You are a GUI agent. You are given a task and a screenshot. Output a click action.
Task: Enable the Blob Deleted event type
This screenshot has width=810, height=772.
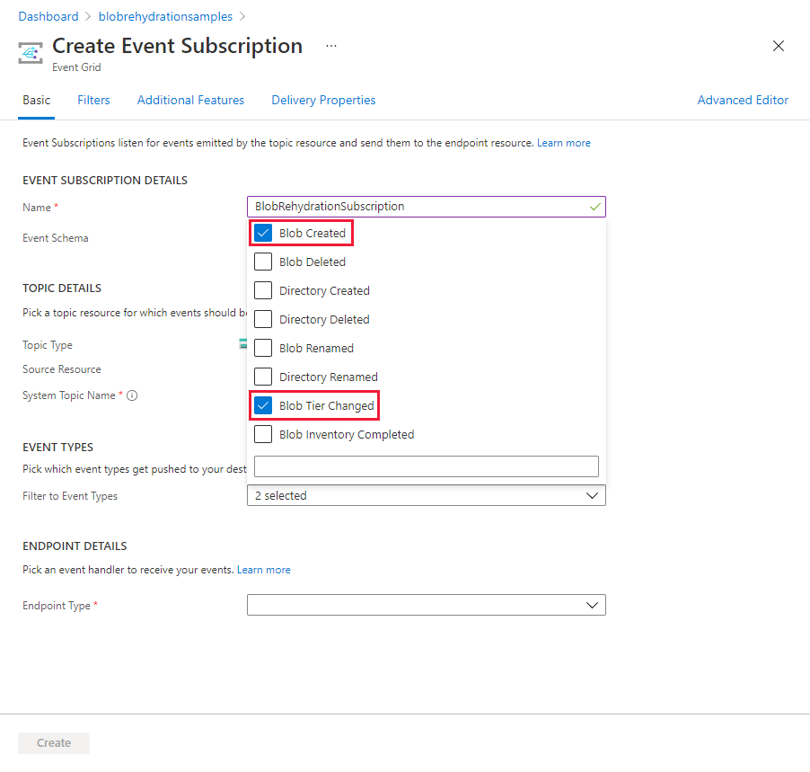263,262
